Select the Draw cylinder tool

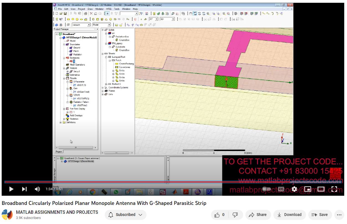97,19
